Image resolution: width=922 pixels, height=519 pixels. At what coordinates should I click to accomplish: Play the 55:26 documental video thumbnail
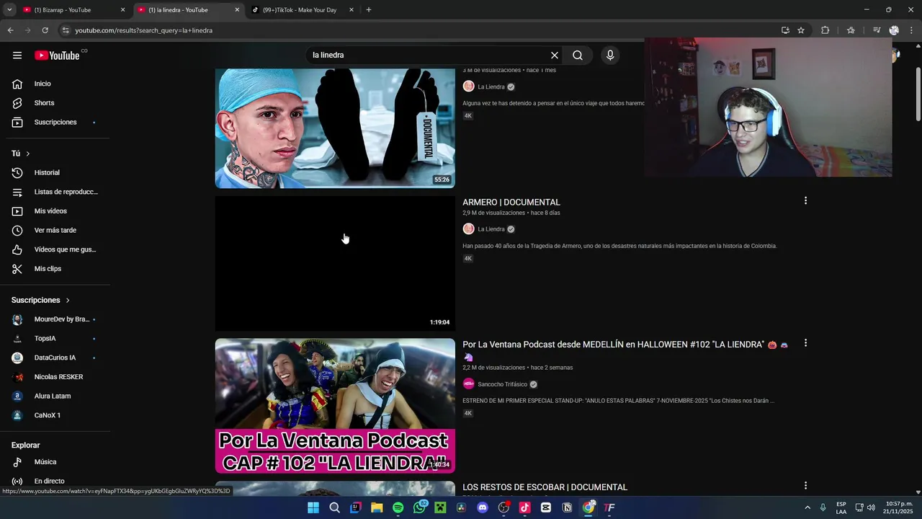(335, 128)
